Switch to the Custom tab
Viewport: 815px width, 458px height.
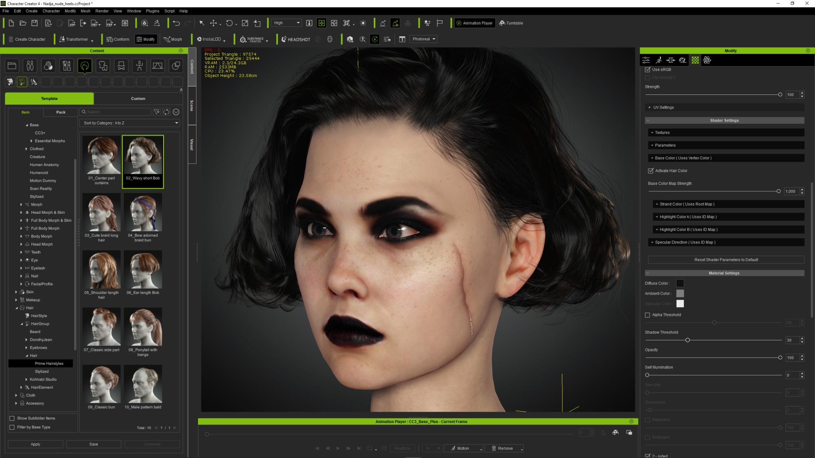(138, 99)
